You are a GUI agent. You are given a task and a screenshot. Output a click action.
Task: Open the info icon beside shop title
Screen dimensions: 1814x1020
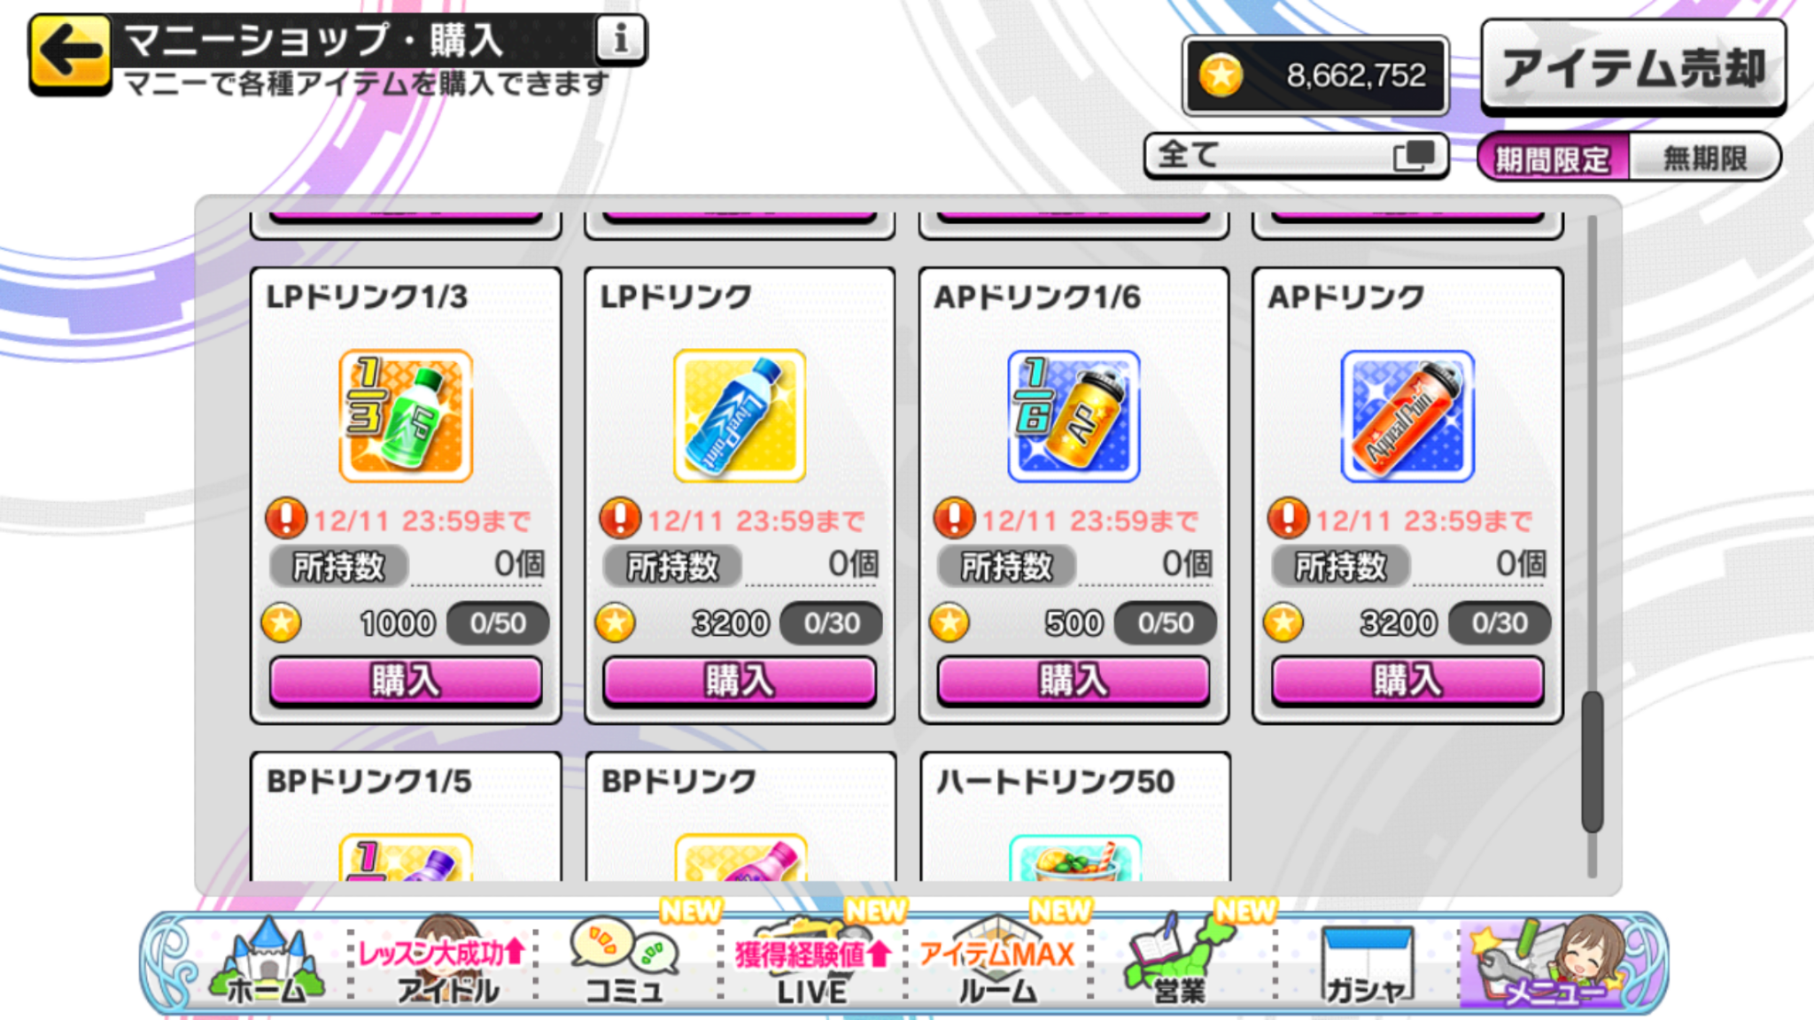pos(620,39)
